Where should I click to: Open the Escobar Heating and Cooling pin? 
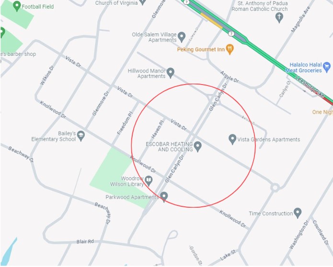point(198,146)
